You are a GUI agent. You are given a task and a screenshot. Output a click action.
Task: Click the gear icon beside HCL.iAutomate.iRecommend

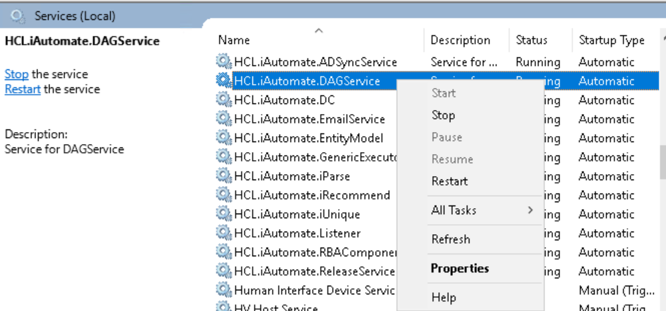223,195
